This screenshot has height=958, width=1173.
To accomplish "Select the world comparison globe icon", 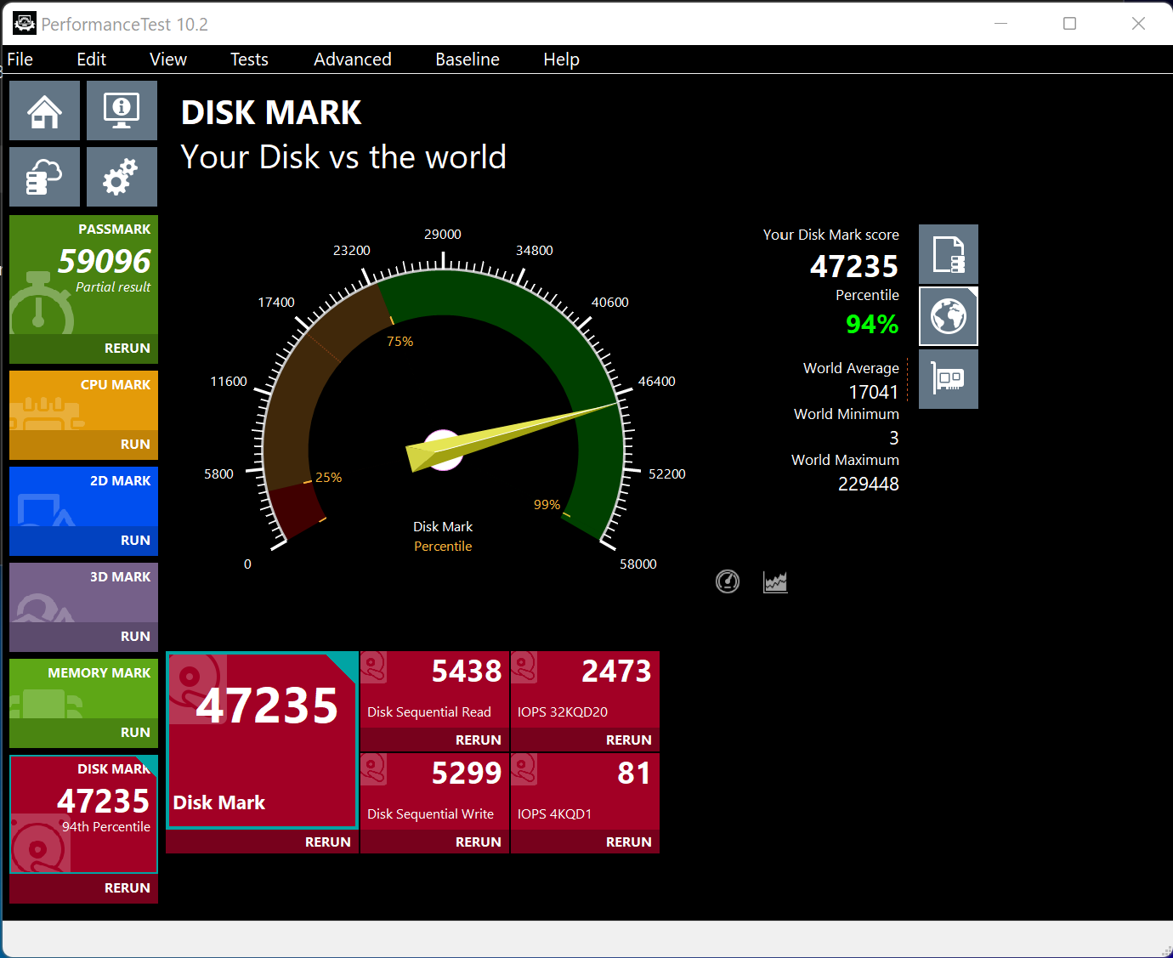I will [948, 317].
